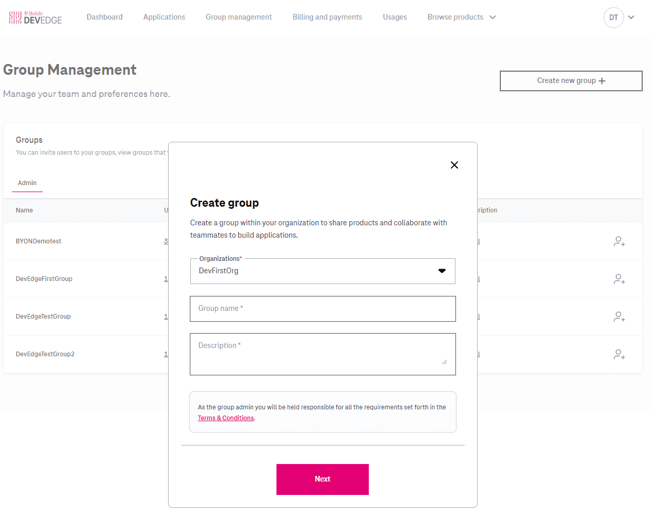Focus the Group name field
This screenshot has width=653, height=513.
click(322, 309)
